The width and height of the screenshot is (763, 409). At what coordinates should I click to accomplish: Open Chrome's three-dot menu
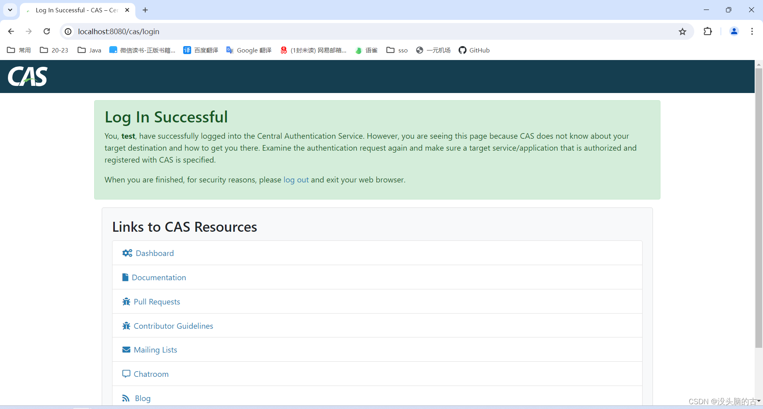pos(752,31)
